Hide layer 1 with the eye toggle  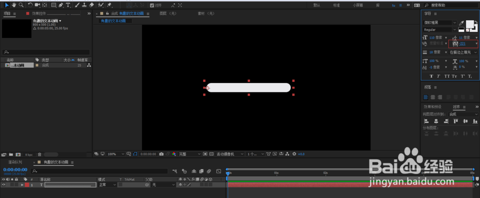click(4, 185)
